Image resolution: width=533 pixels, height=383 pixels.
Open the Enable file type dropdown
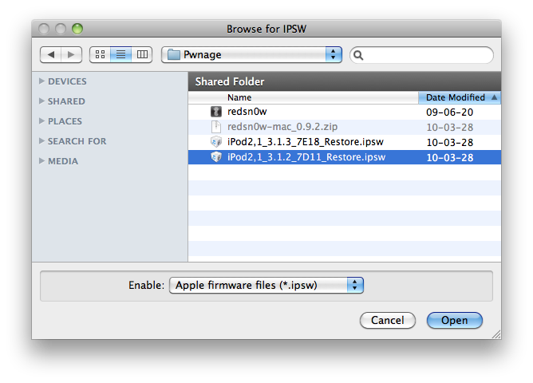(266, 285)
